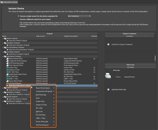Collapse the Documentation Outputs tree node
Image resolution: width=158 pixels, height=130 pixels.
pos(3,48)
